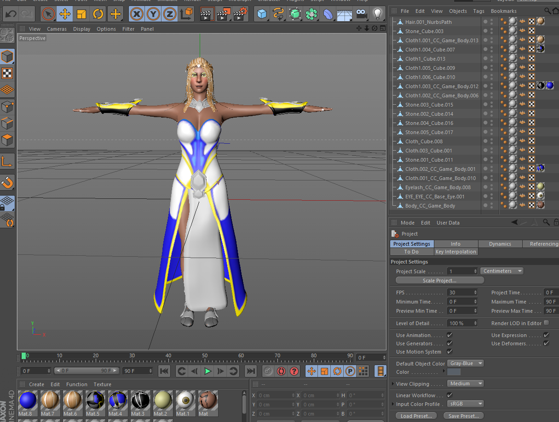Open the Deformer bend icon

pyautogui.click(x=328, y=14)
